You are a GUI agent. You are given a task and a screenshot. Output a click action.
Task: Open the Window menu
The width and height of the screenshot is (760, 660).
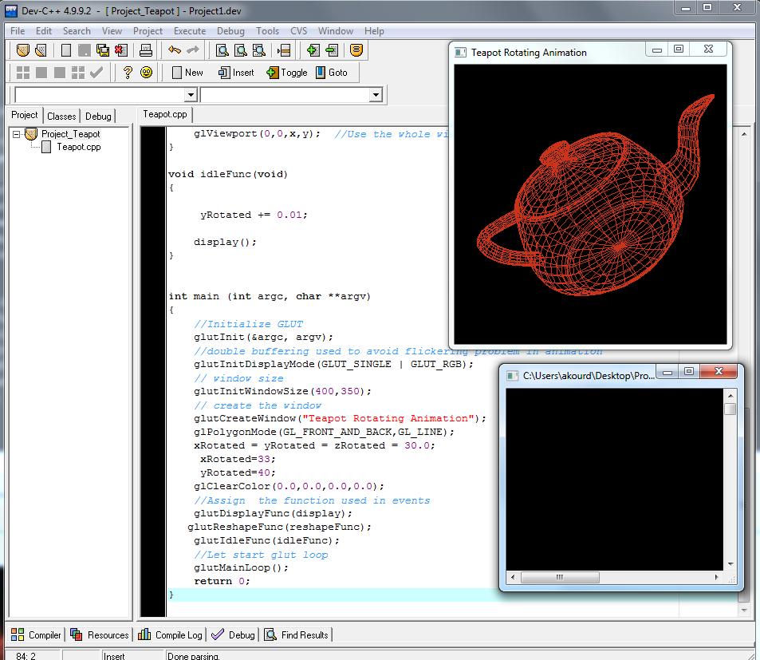[336, 30]
